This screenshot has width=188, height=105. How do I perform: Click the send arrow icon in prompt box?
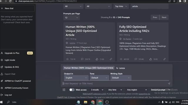point(169,84)
